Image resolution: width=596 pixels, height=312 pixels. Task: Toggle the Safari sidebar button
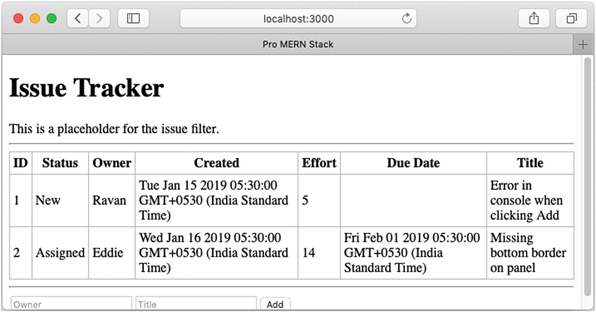pyautogui.click(x=133, y=19)
